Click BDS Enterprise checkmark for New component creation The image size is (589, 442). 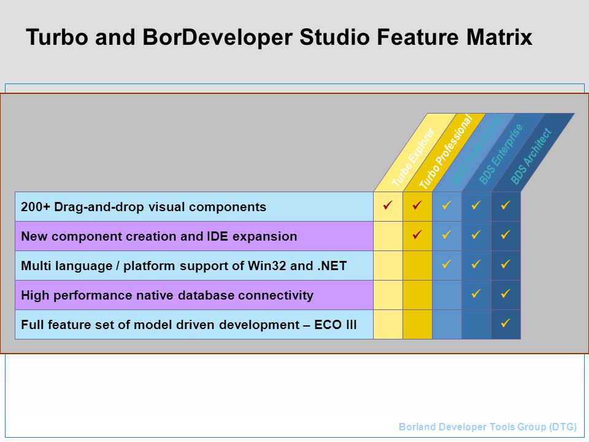click(476, 235)
